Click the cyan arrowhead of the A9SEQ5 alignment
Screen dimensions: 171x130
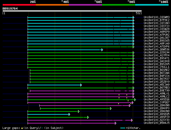pyautogui.click(x=69, y=115)
